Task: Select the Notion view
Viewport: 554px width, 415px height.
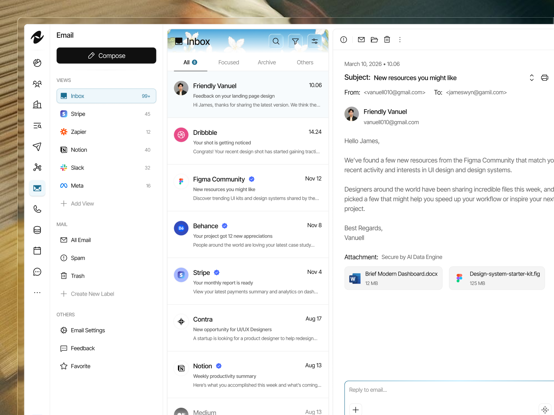Action: click(x=106, y=150)
